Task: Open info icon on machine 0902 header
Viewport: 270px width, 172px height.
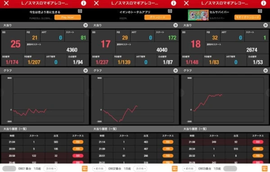Action: pyautogui.click(x=174, y=3)
